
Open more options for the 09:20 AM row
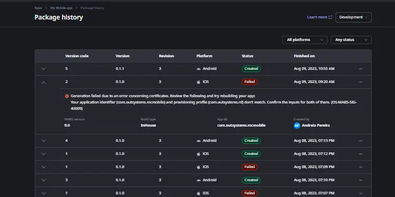(361, 81)
